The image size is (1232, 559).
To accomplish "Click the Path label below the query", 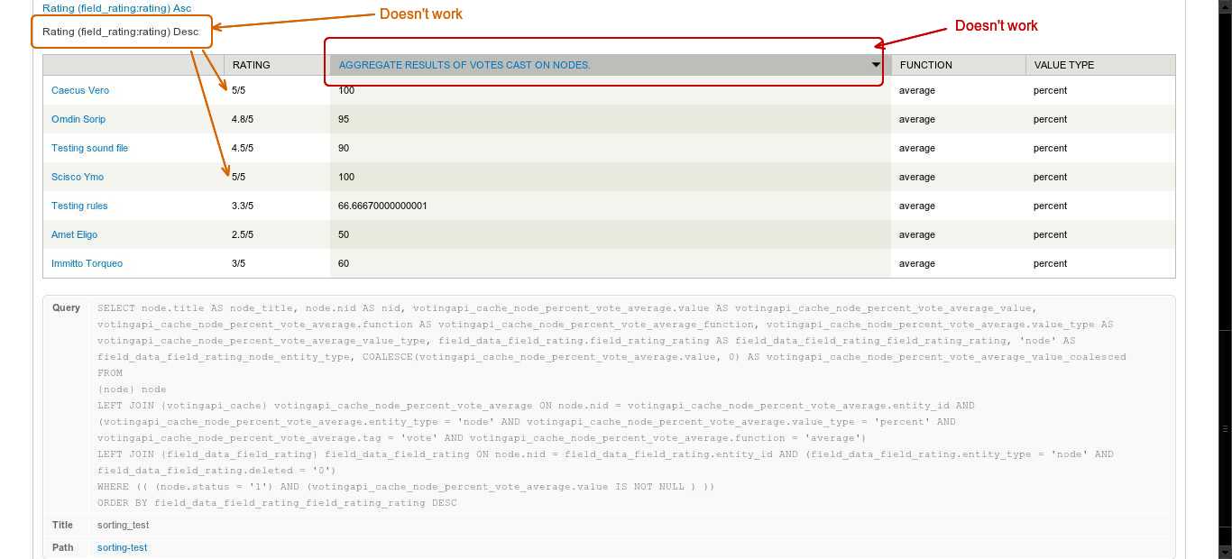I will pyautogui.click(x=62, y=547).
